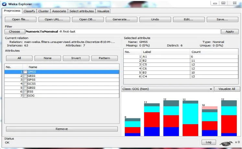Tick the GMSS attribute checkbox

pyautogui.click(x=25, y=72)
